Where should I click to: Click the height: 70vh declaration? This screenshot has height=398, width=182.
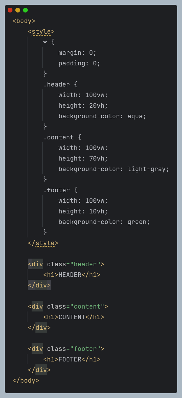pyautogui.click(x=83, y=159)
